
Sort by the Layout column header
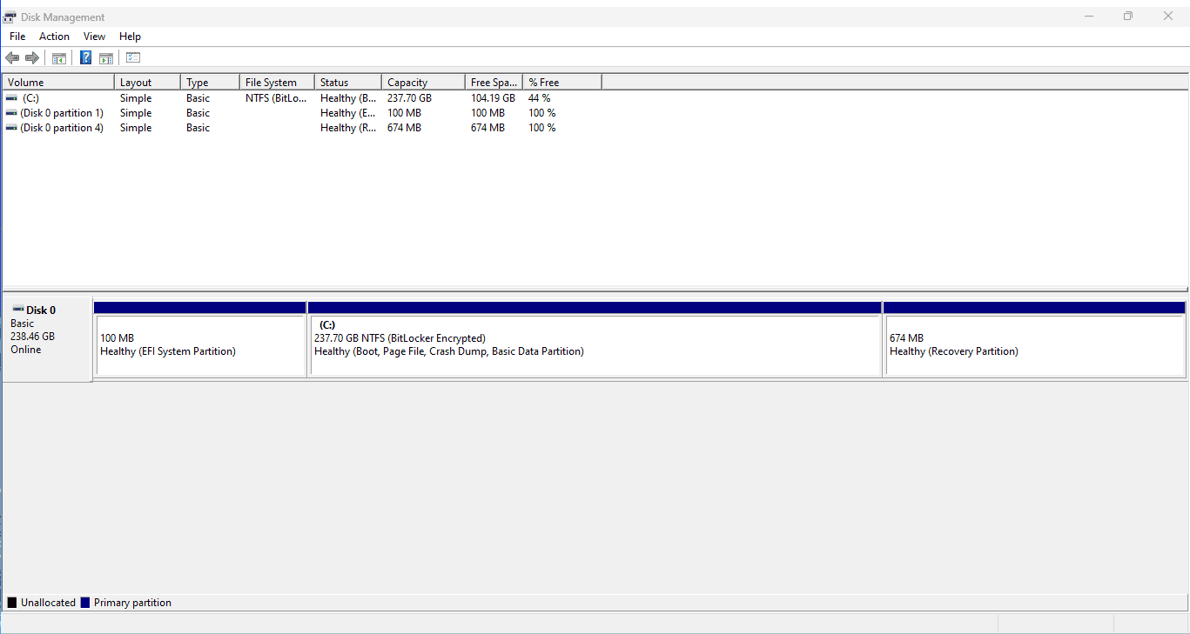pos(147,83)
